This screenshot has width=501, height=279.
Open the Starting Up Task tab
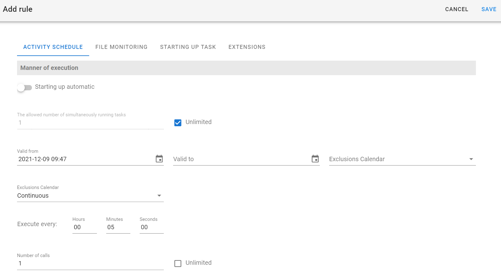(188, 47)
